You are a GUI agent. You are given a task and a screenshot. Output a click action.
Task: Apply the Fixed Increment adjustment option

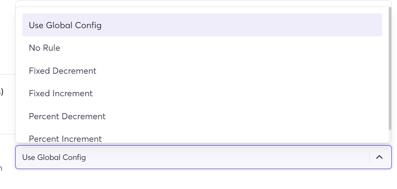(202, 94)
